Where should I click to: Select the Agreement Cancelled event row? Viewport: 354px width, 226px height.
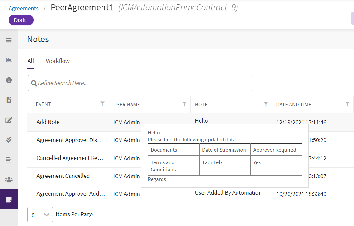[x=63, y=176]
